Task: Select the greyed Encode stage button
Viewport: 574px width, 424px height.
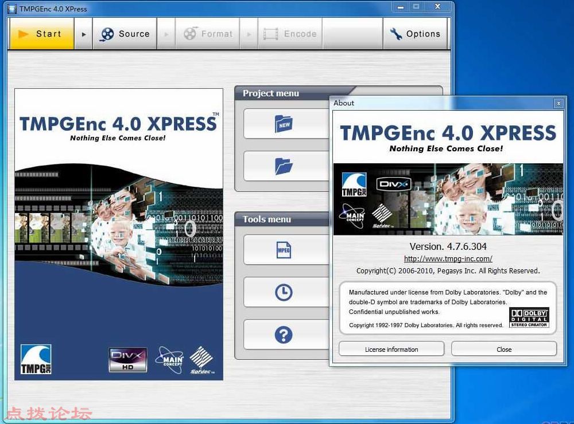Action: 290,34
